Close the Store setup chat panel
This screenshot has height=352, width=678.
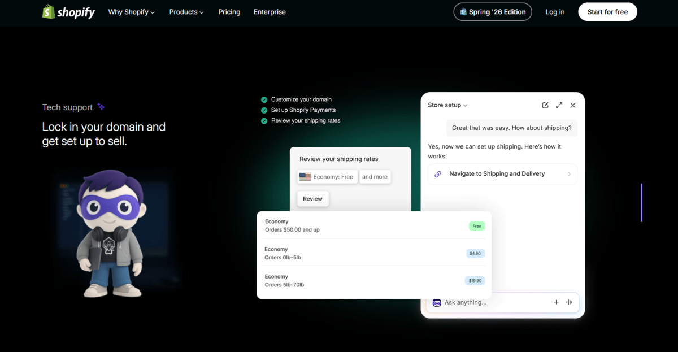click(x=573, y=105)
